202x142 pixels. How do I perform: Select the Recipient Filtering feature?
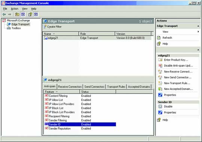59,116
